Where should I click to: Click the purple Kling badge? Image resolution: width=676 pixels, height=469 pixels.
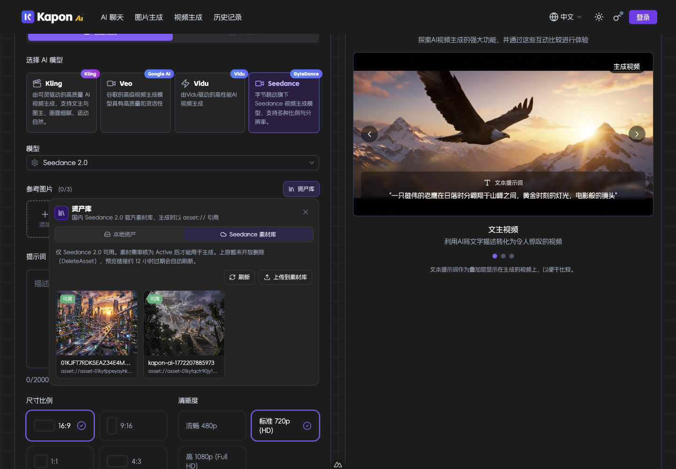click(x=90, y=74)
